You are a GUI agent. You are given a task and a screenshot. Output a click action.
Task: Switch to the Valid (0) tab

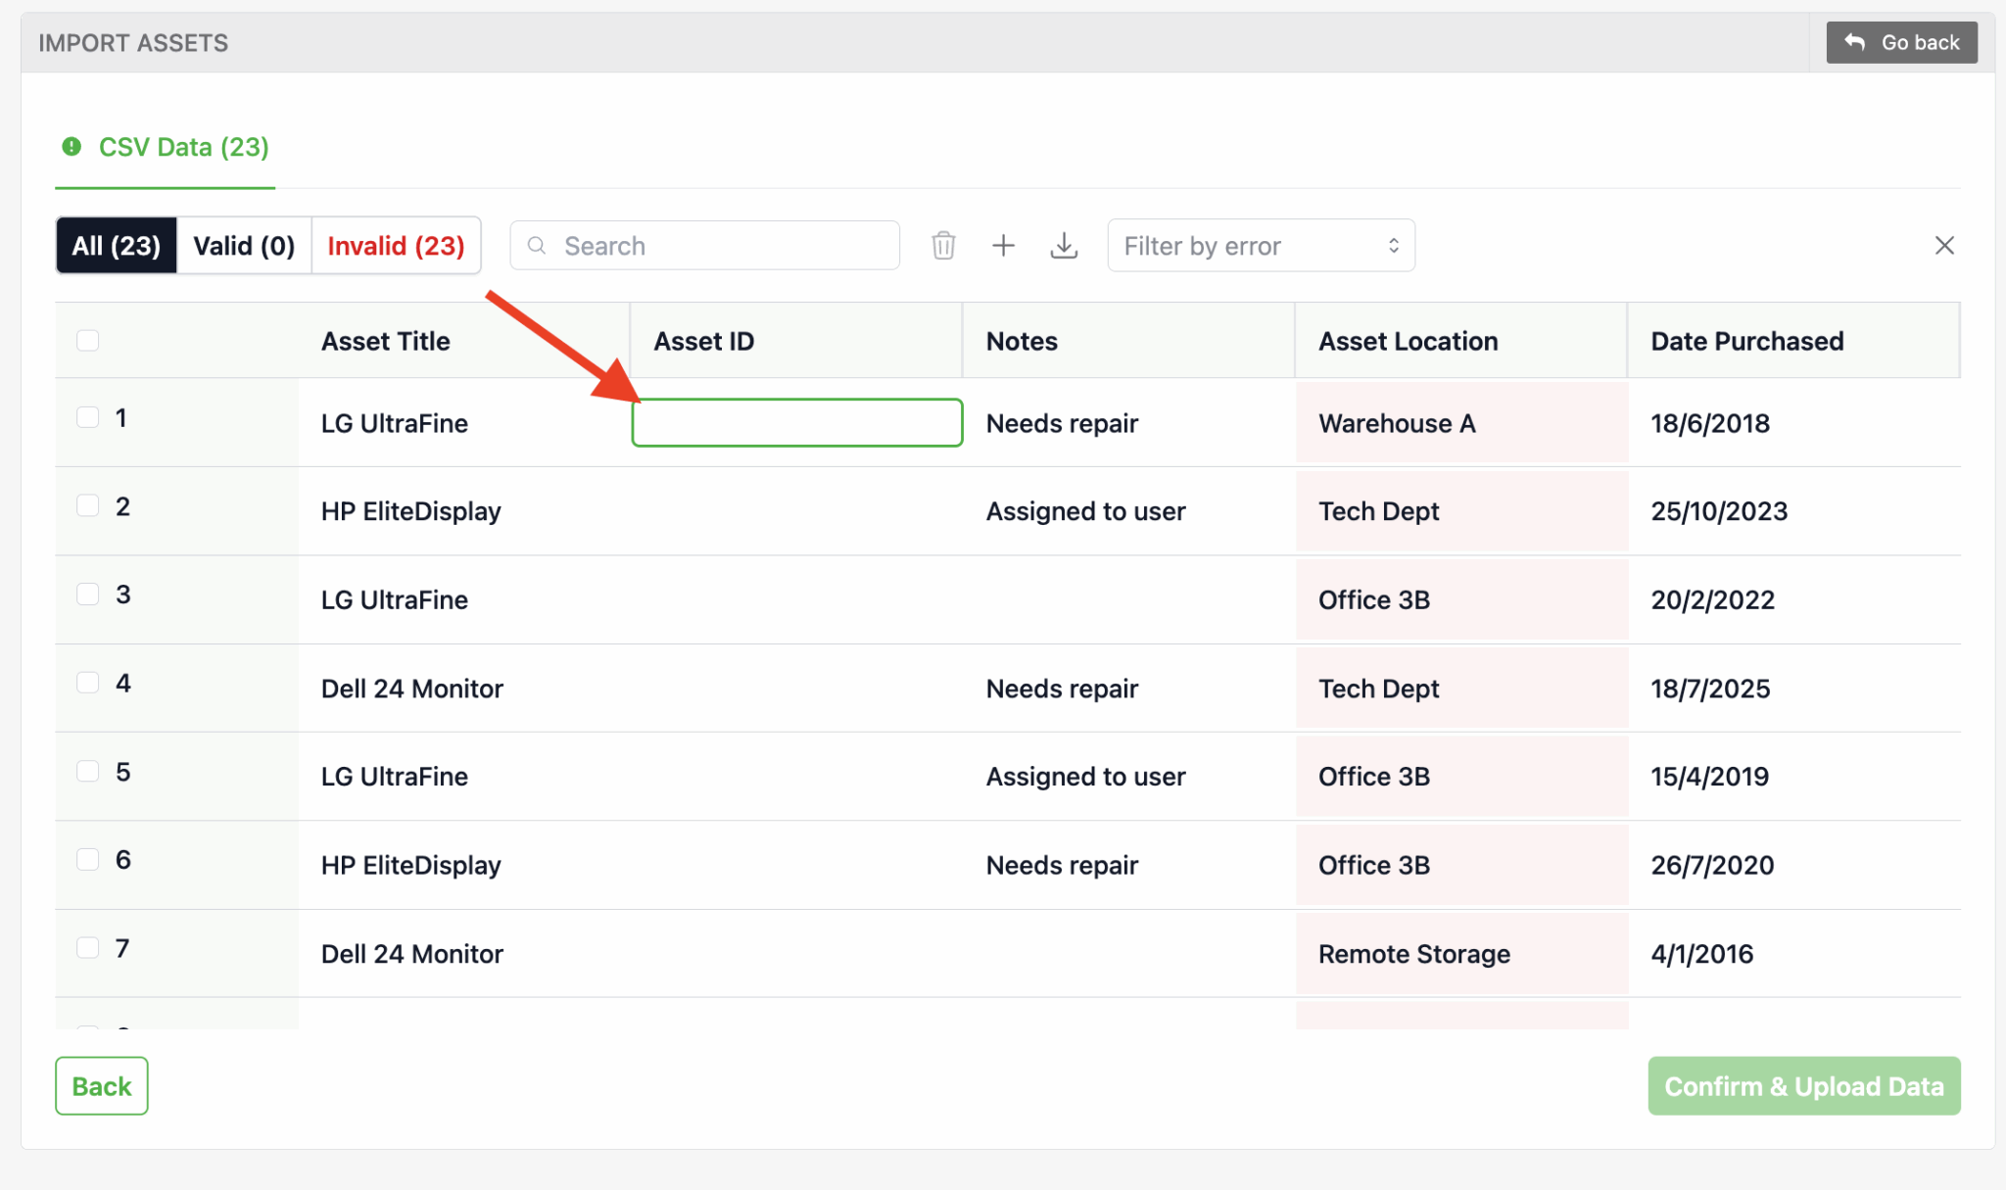[x=244, y=245]
